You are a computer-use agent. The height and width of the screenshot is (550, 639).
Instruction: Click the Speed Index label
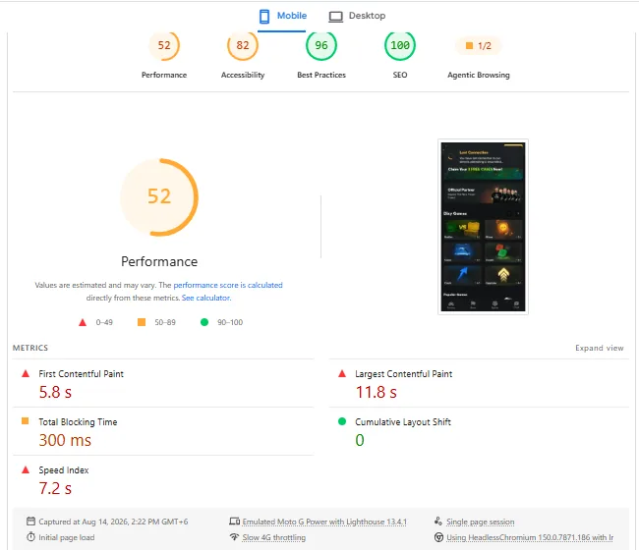tap(64, 469)
